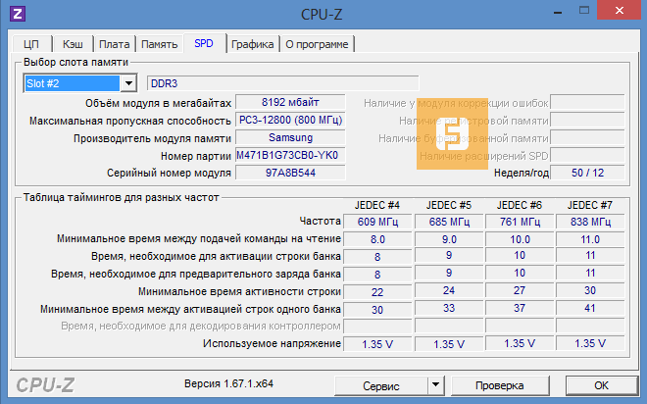Go to the Плата tab
The image size is (647, 404).
click(114, 44)
